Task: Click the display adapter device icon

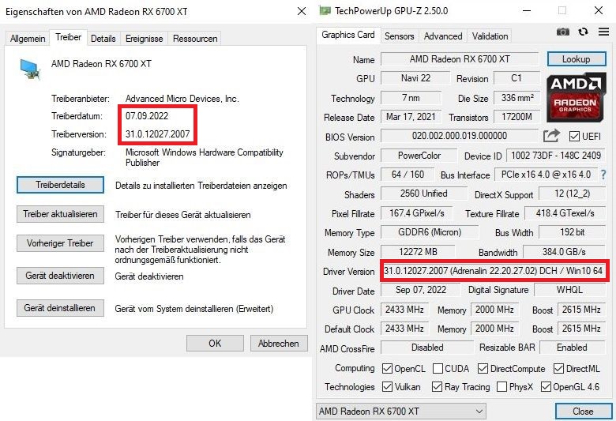Action: 30,69
